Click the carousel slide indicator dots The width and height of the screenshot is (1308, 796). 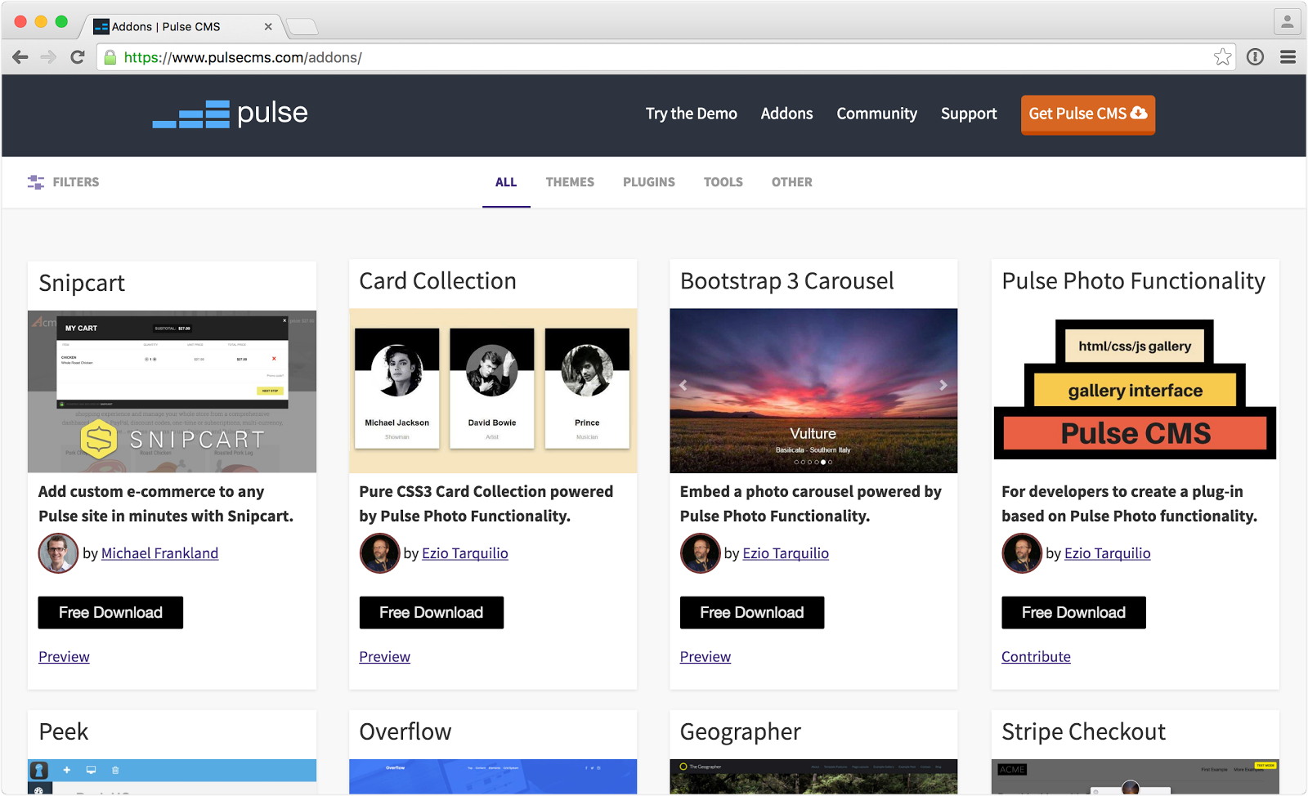[x=813, y=462]
